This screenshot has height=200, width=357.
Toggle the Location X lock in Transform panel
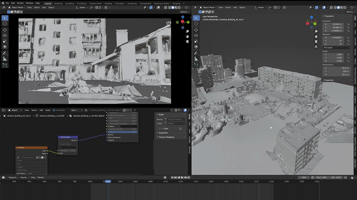pyautogui.click(x=348, y=24)
